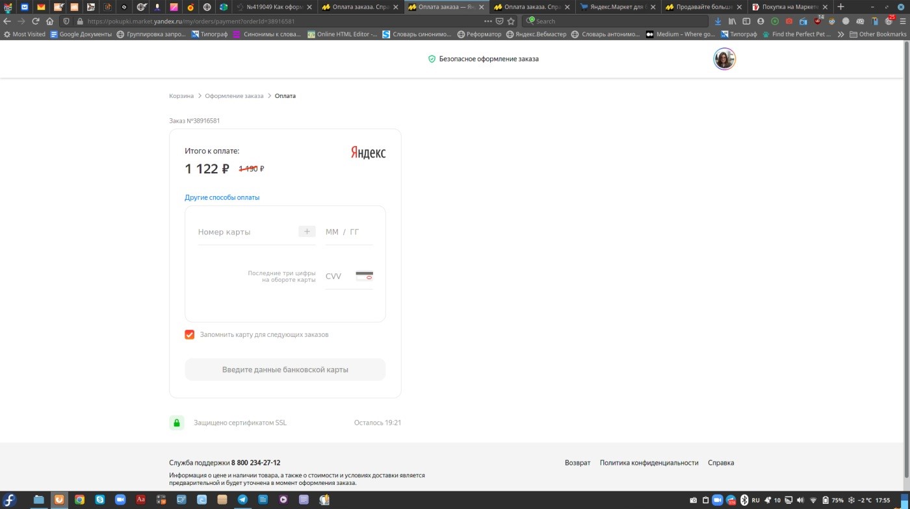Screen dimensions: 910x509
Task: Click the browser Search box
Action: click(x=616, y=21)
